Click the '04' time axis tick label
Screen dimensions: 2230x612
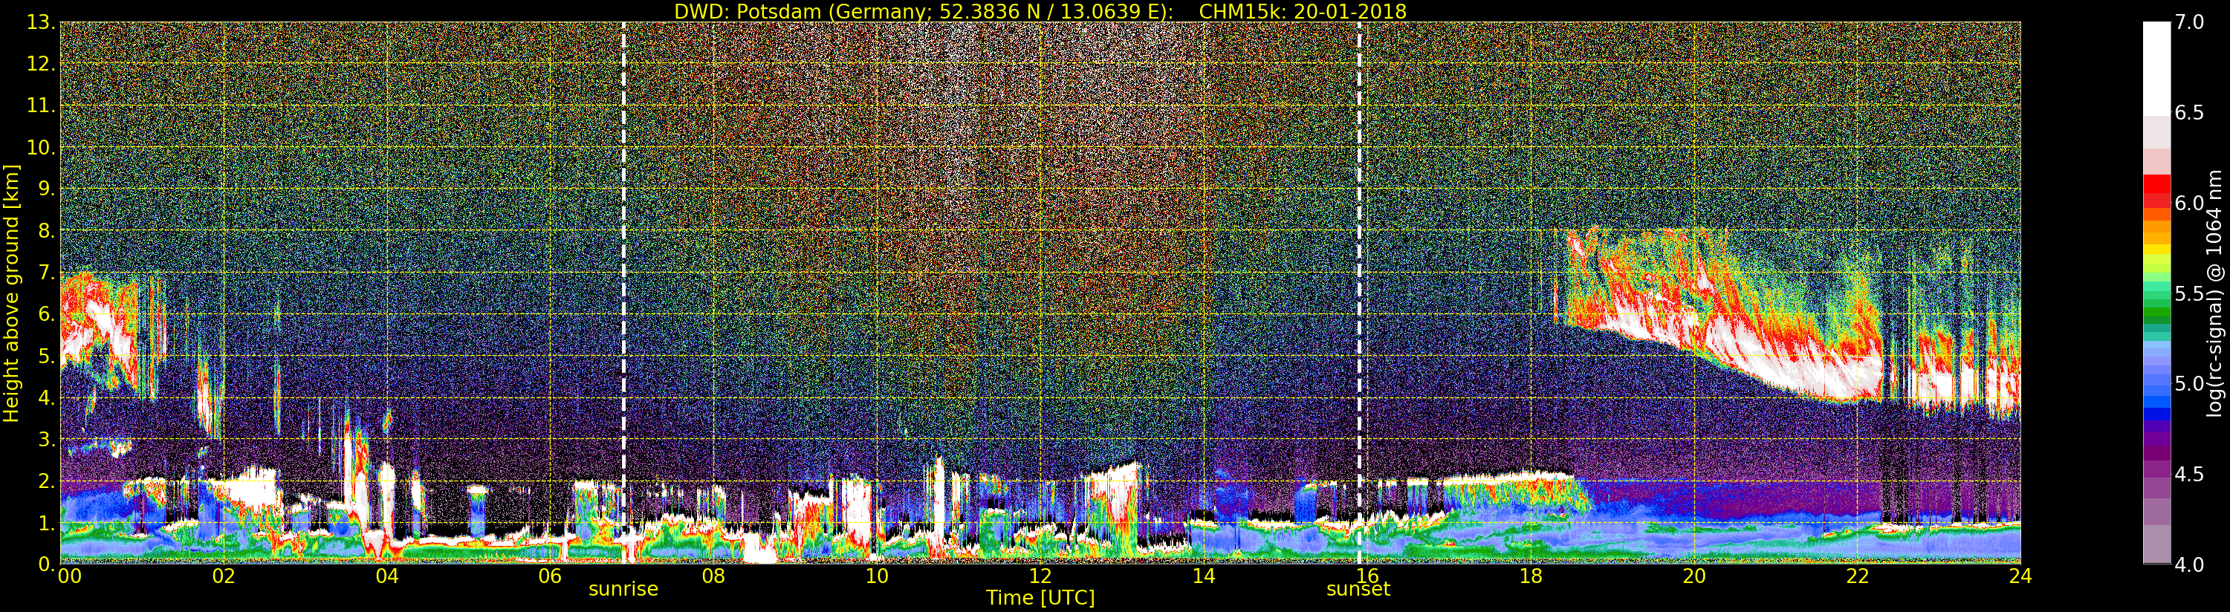coord(387,576)
